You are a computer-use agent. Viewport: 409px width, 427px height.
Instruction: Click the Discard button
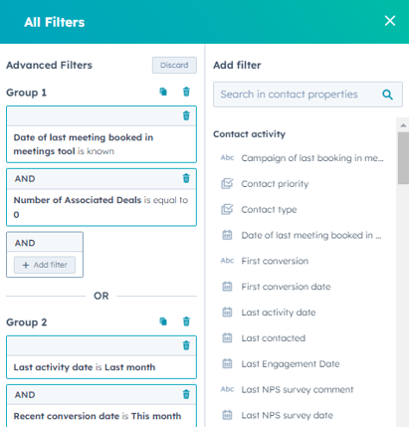(x=174, y=65)
